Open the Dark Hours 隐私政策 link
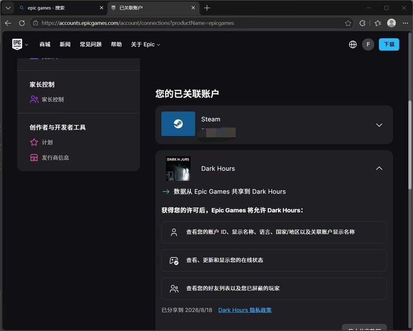Screen dimensions: 413x331 [245, 310]
